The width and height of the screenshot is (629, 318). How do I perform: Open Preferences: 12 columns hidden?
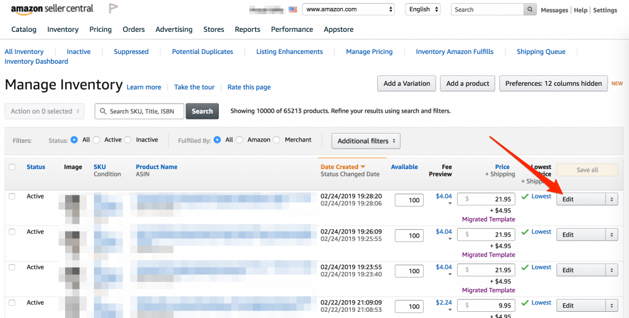coord(553,83)
